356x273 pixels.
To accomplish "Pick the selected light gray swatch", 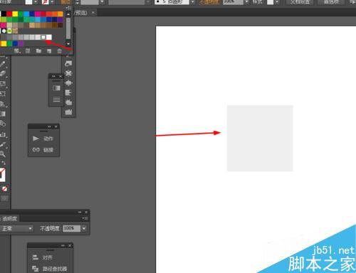I will 43,37.
